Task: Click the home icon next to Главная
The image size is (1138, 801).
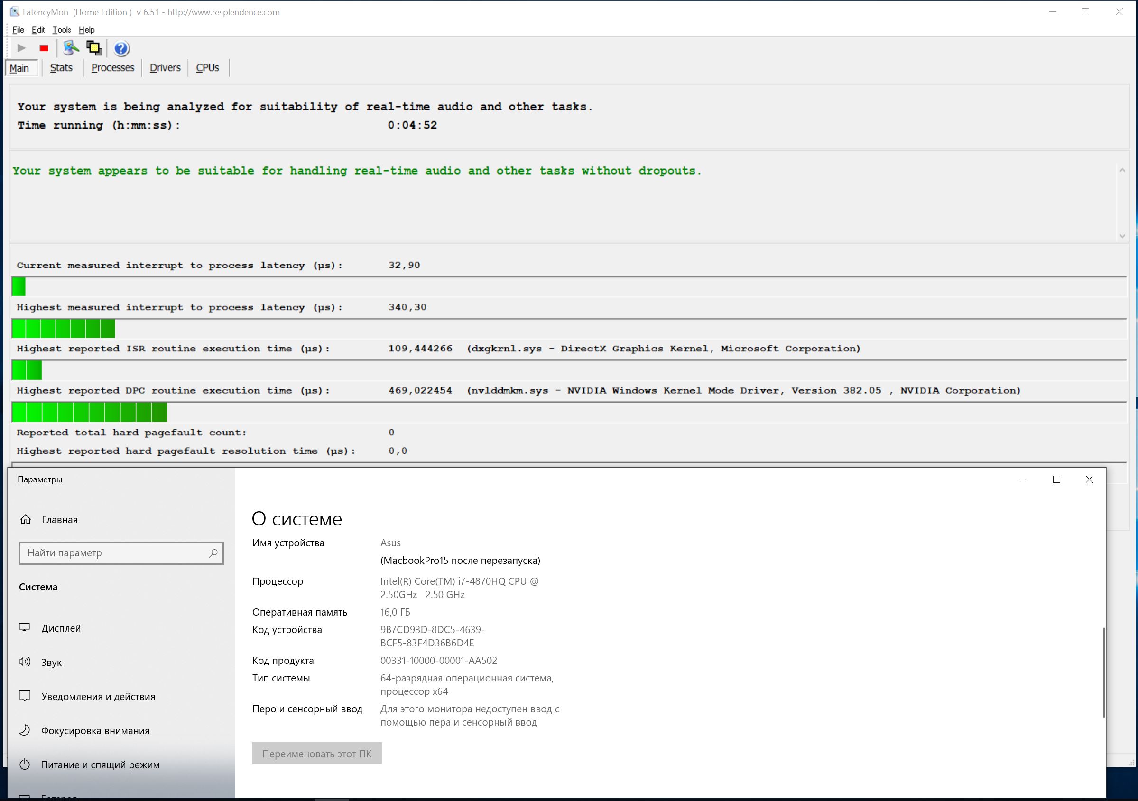Action: 26,519
